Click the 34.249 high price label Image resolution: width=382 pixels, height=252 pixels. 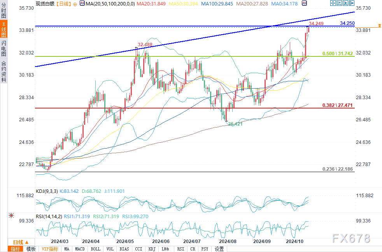click(316, 23)
